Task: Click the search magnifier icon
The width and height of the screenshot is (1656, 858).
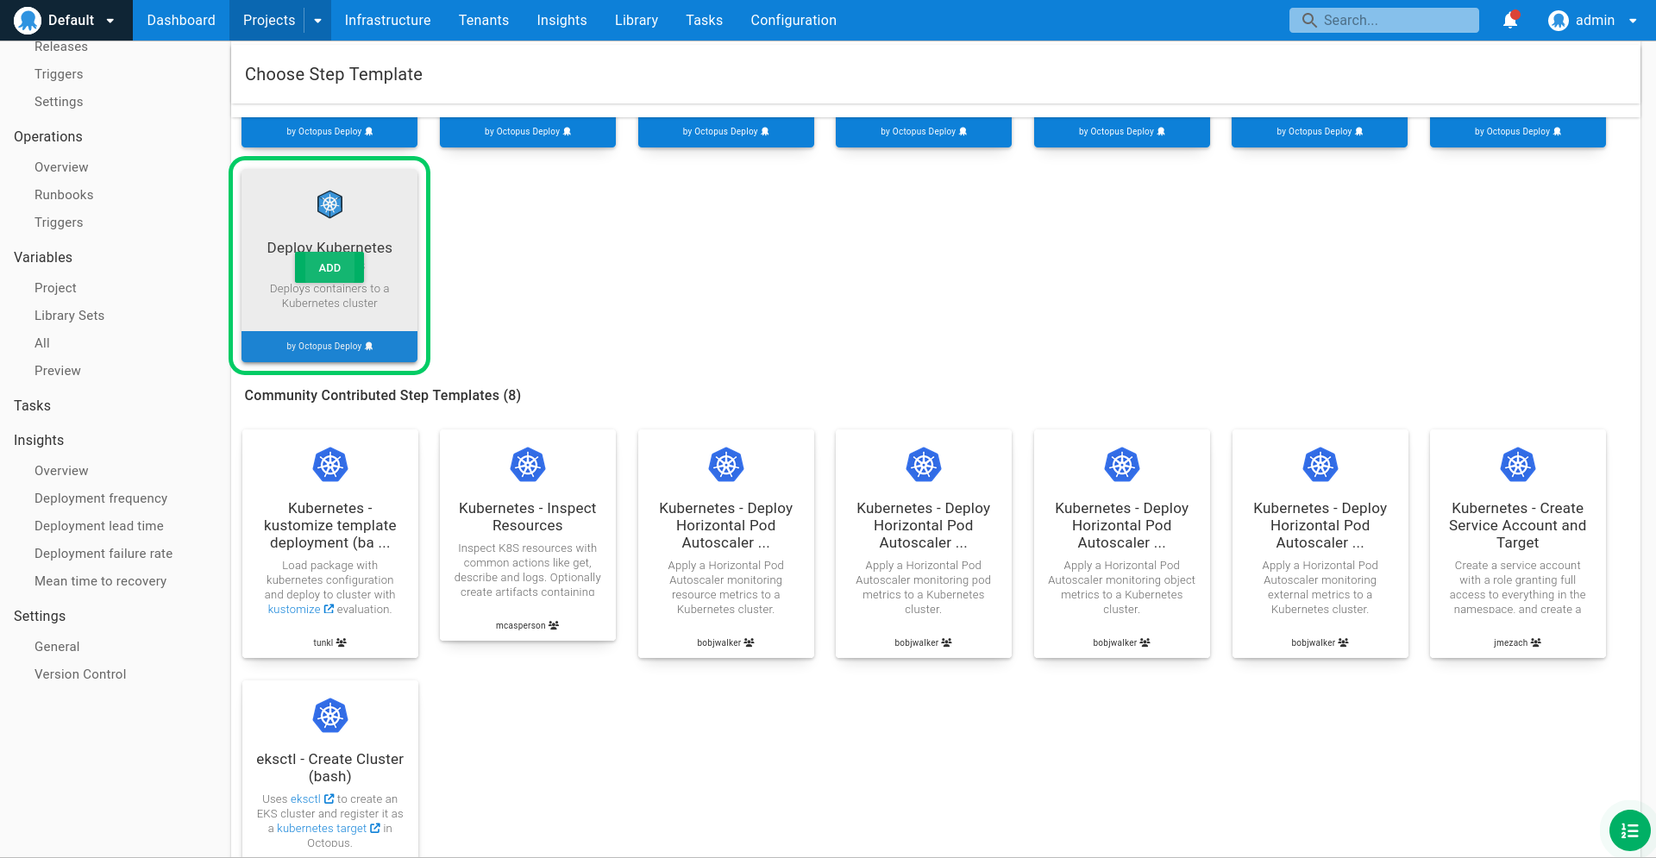Action: [1309, 20]
